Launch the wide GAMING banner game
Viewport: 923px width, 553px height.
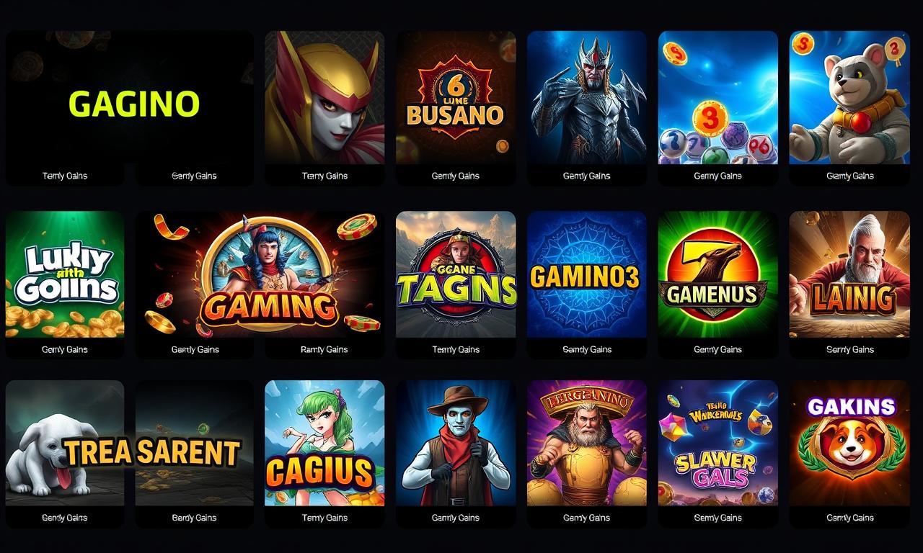[260, 274]
